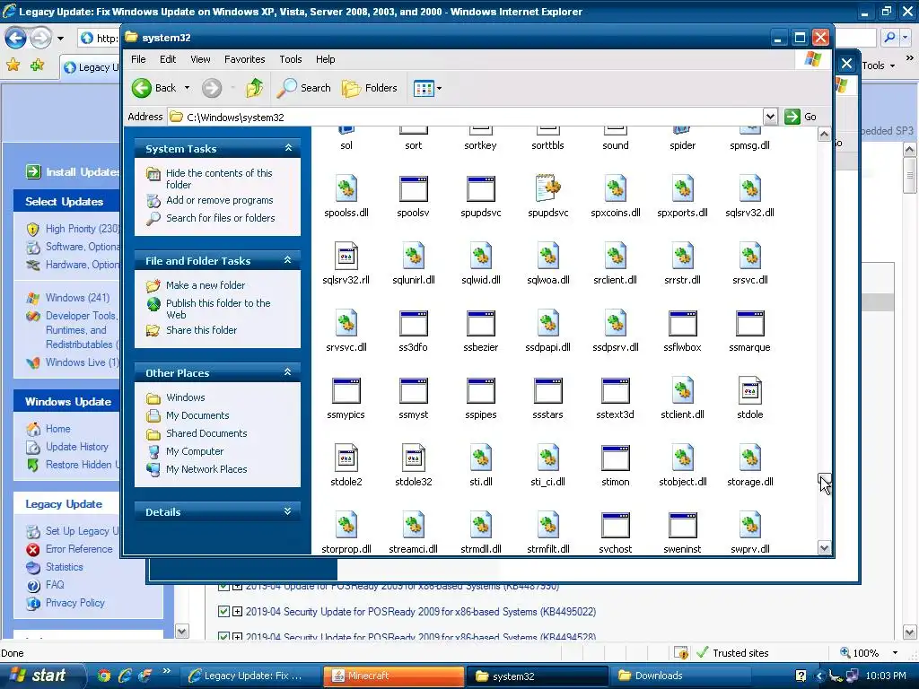Viewport: 919px width, 689px height.
Task: Open the Edit menu
Action: (168, 59)
